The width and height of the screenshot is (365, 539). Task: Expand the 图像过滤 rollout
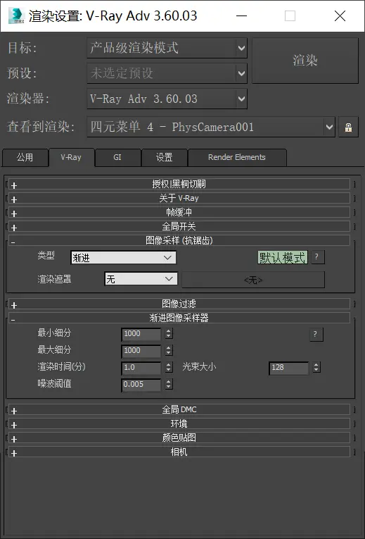point(179,304)
